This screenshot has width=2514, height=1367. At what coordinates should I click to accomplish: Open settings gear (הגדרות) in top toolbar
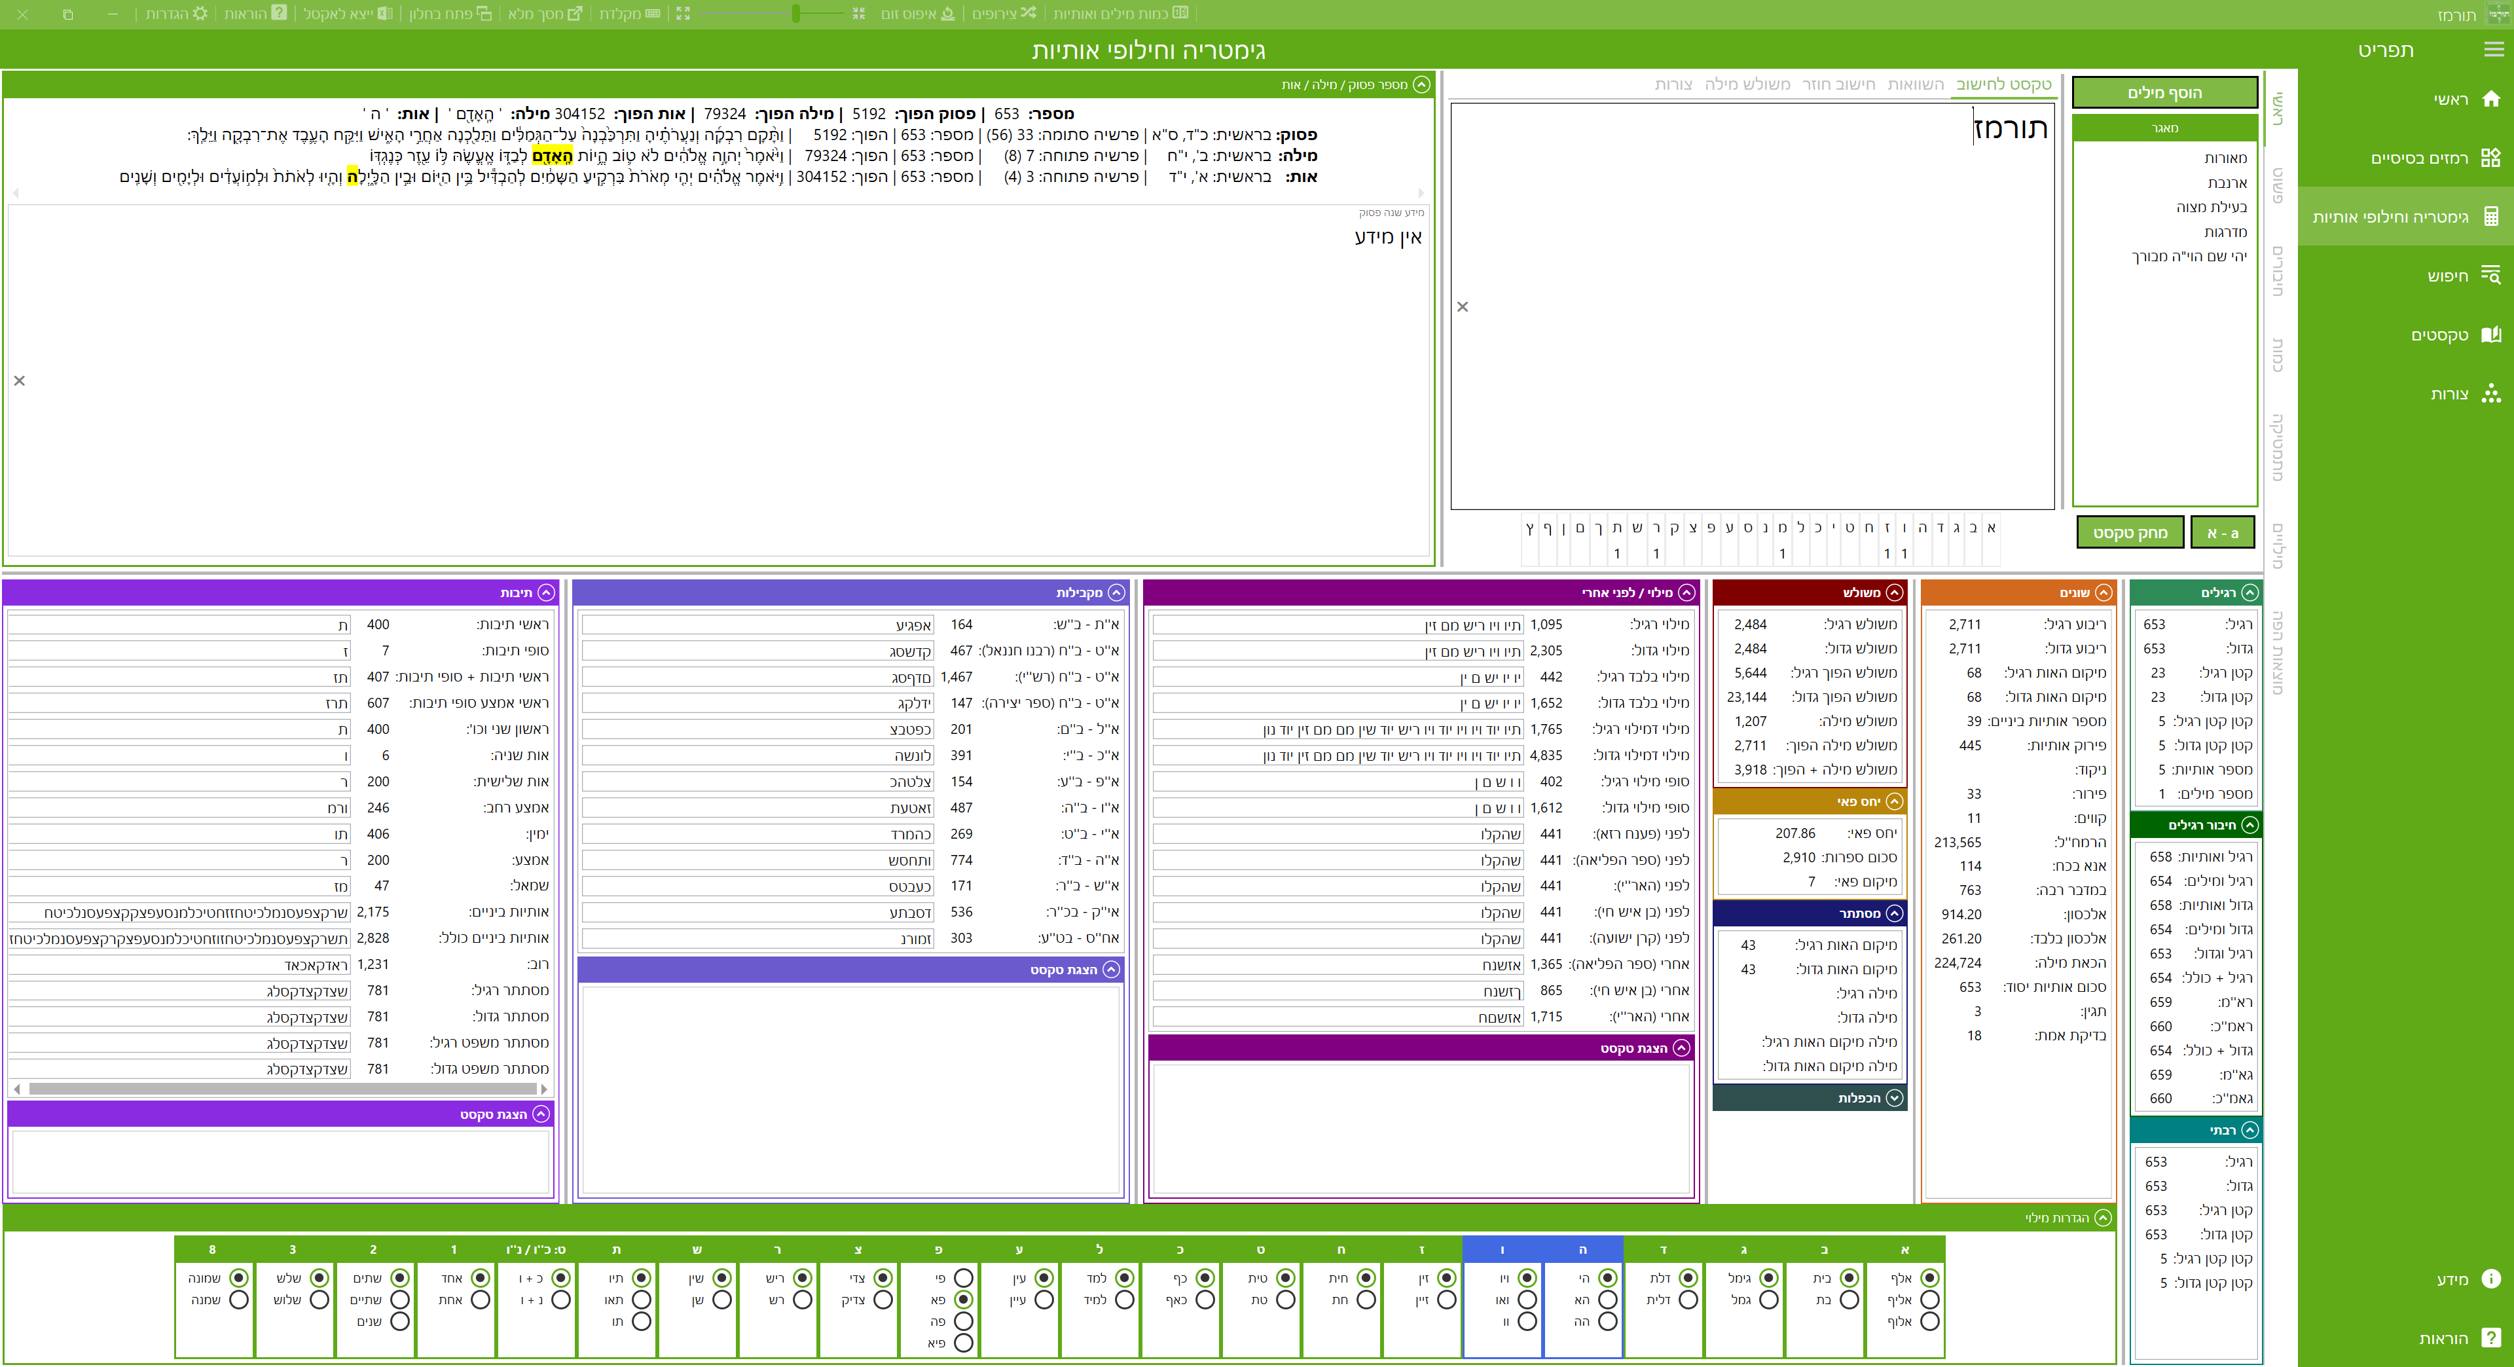(x=199, y=14)
